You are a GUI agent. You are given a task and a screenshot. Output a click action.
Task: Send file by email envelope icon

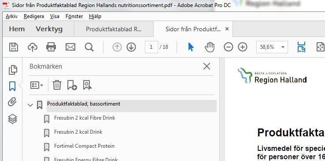click(70, 47)
